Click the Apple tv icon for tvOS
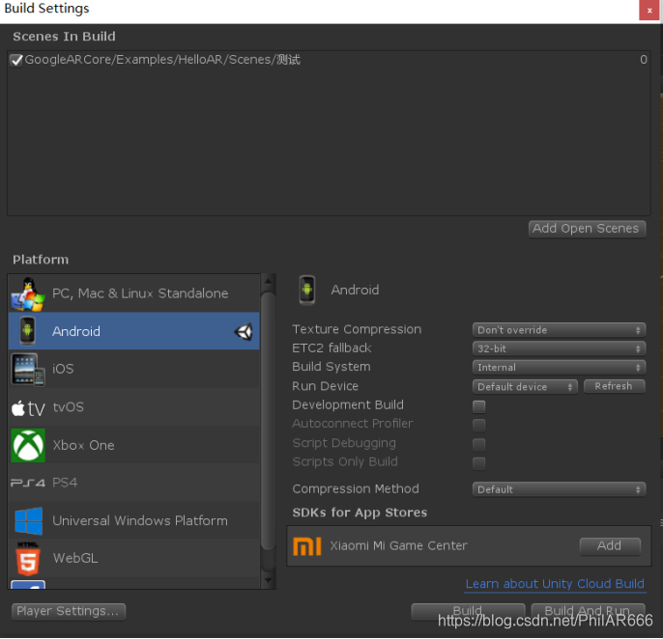 [x=27, y=408]
